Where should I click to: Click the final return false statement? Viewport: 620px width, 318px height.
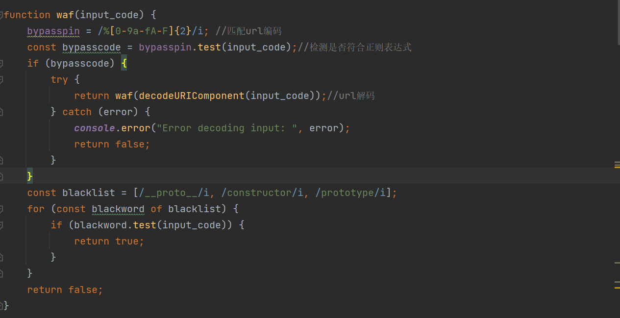(65, 290)
